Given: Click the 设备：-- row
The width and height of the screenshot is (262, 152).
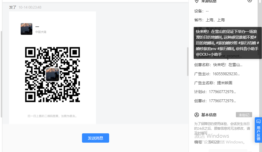Looking at the screenshot, I should [201, 11].
